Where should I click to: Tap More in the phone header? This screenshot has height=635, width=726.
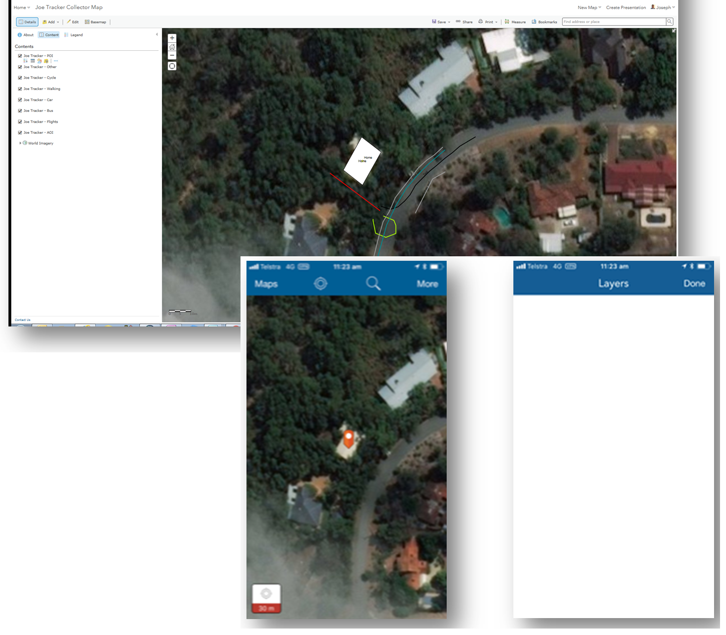(x=427, y=284)
